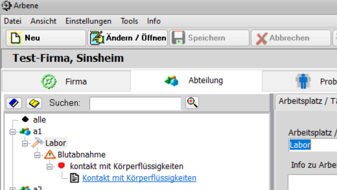Screen dimensions: 337x190
Task: Click the magnifying glass search icon
Action: (x=192, y=103)
